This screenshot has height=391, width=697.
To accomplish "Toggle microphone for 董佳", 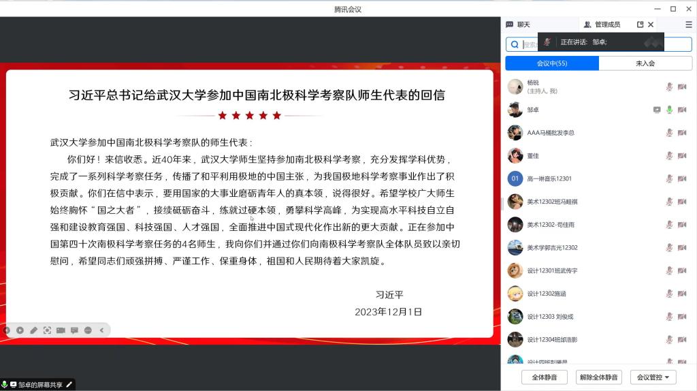I will click(670, 156).
